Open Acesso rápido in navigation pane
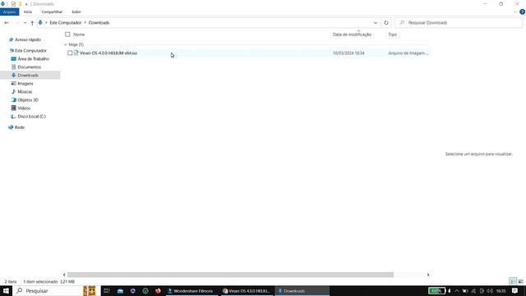This screenshot has width=526, height=296. [28, 39]
